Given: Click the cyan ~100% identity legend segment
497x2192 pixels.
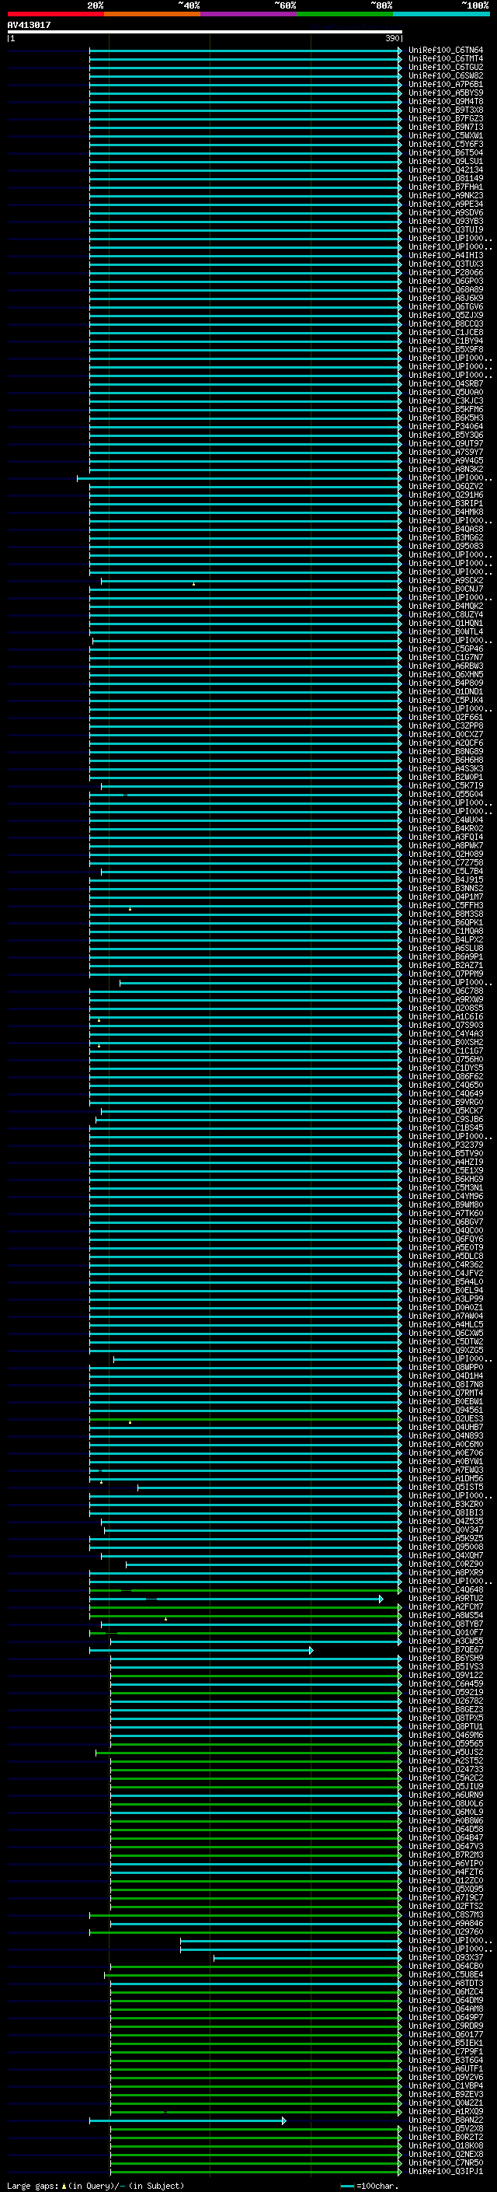Looking at the screenshot, I should point(441,14).
